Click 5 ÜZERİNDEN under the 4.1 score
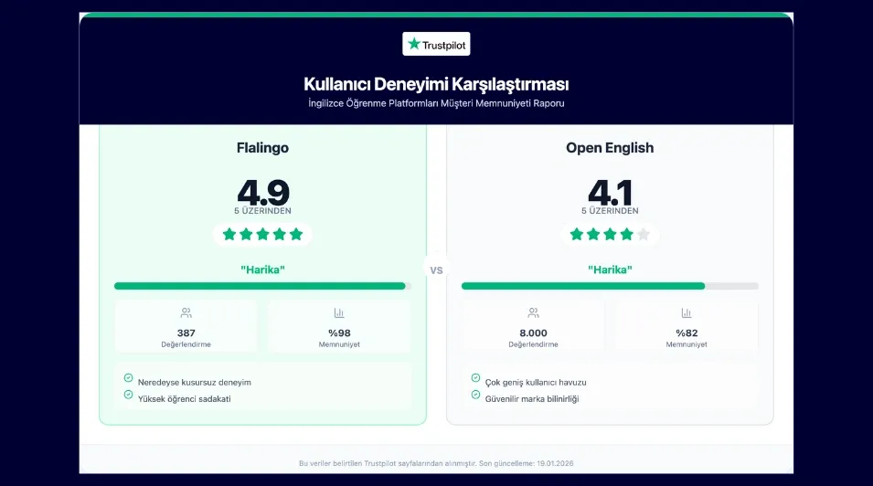The width and height of the screenshot is (873, 486). (x=611, y=211)
